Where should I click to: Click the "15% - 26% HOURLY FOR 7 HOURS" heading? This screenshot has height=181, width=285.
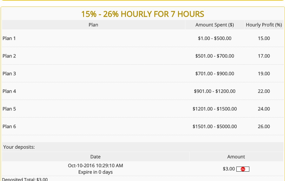tap(143, 14)
